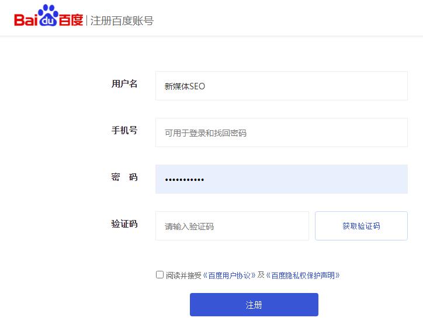Click the masked password dots
The width and height of the screenshot is (423, 335).
(x=185, y=179)
